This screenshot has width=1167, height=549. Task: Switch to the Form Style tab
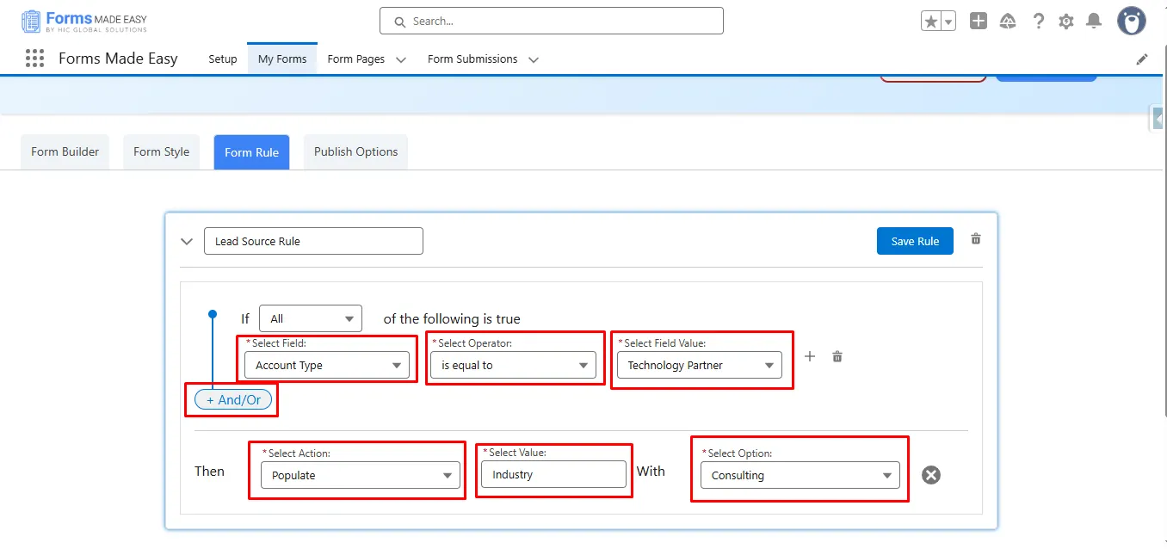161,152
